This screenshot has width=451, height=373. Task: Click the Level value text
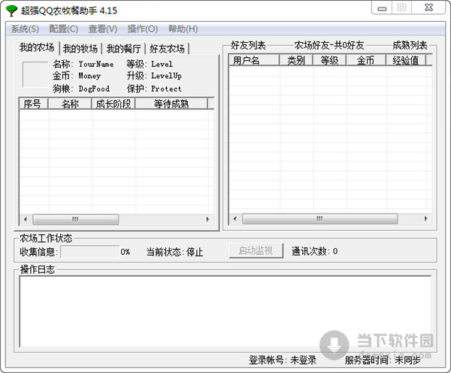tap(162, 64)
